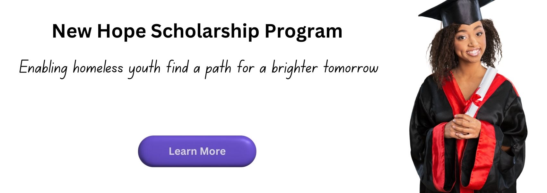547x193 pixels.
Task: Click the word "homeless" in the tagline
Action: click(98, 68)
